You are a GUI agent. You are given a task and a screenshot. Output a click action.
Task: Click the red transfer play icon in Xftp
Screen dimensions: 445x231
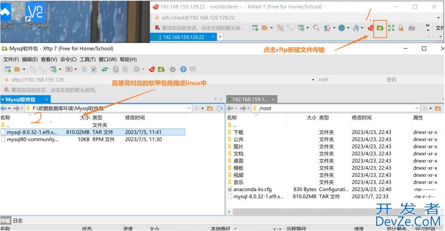click(69, 69)
